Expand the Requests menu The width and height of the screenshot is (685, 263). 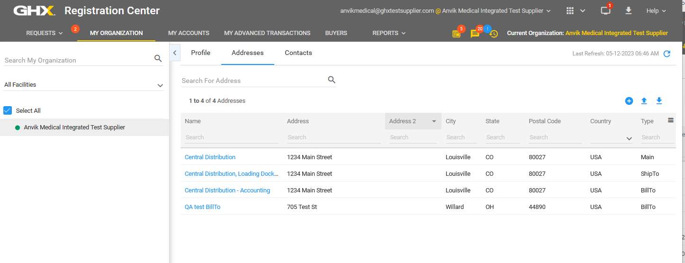[x=45, y=33]
